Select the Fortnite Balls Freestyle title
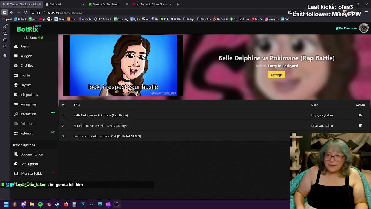 coord(100,126)
